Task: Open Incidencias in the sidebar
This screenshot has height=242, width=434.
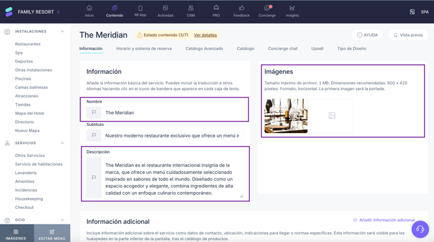Action: coord(26,190)
